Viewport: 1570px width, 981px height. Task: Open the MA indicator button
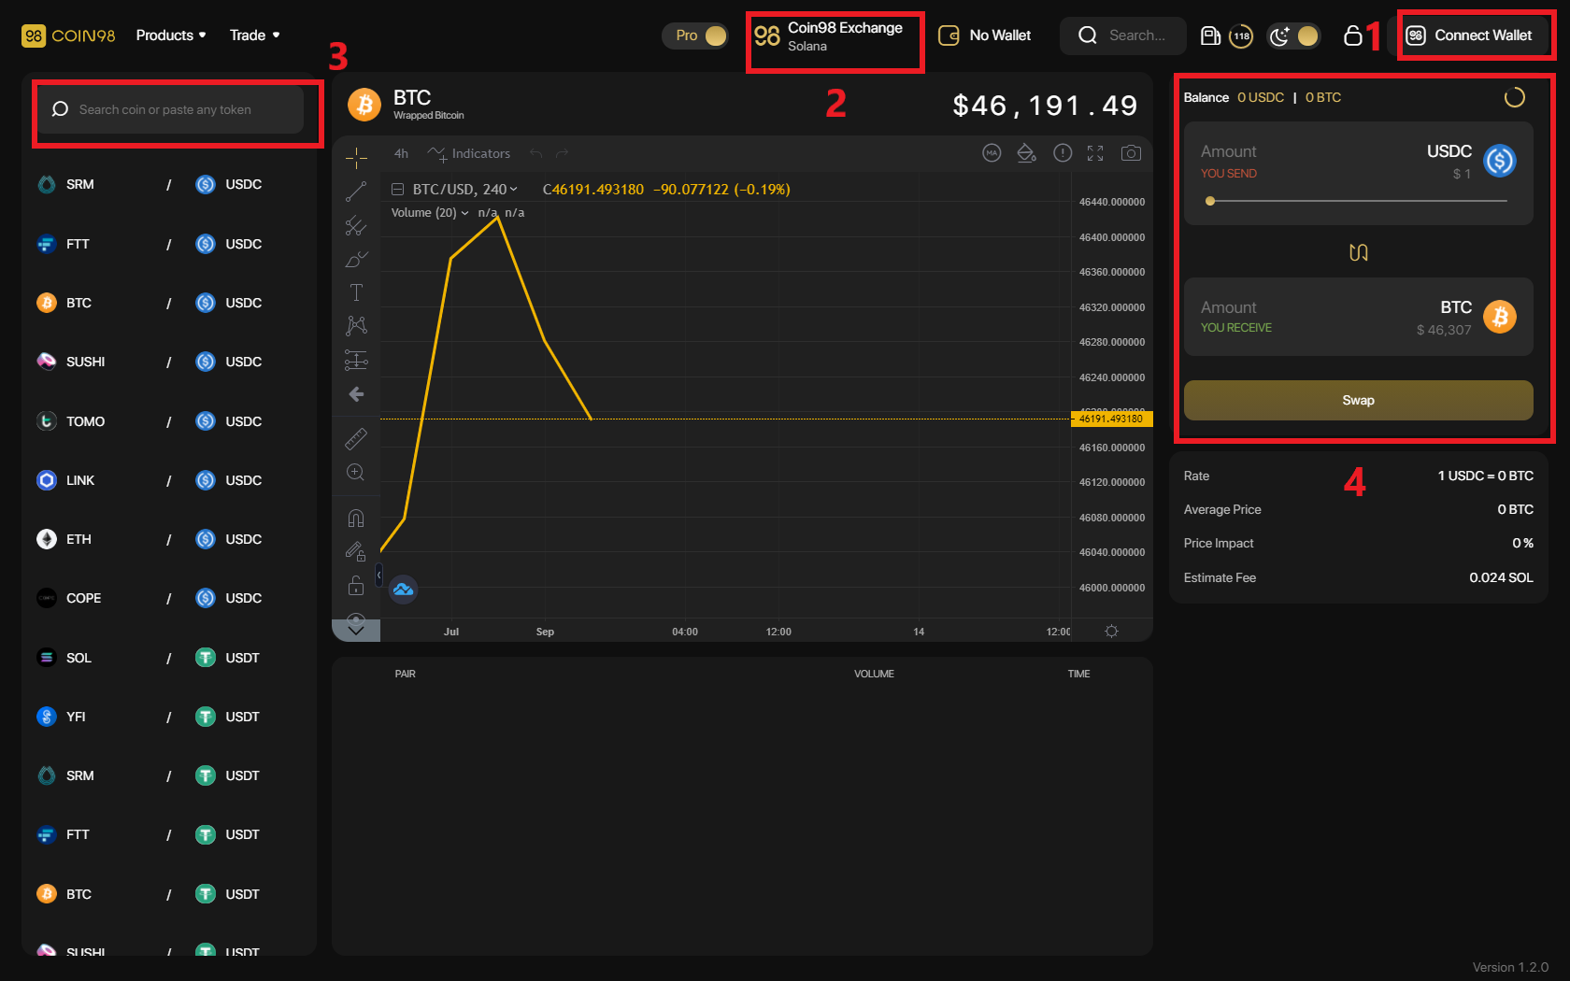[x=992, y=153]
